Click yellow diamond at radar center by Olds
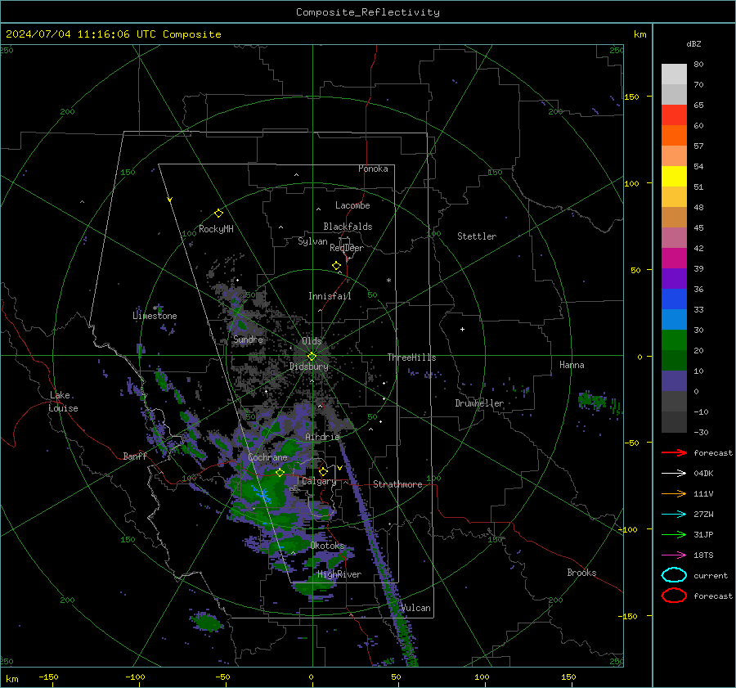The image size is (736, 688). point(312,357)
